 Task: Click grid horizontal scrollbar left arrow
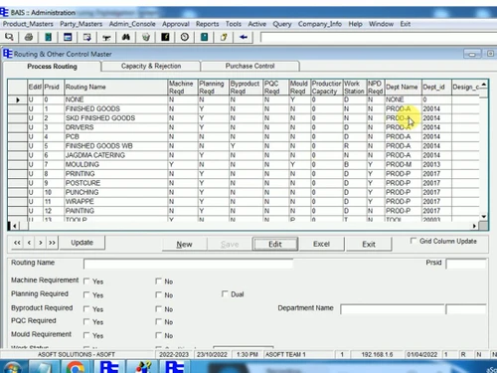15,226
